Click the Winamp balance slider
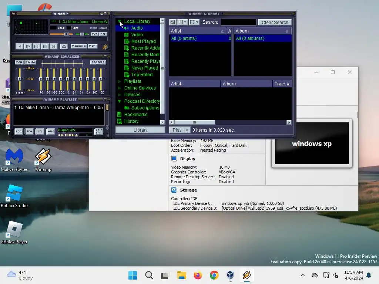Viewport: 379px width, 284px height. (82, 34)
